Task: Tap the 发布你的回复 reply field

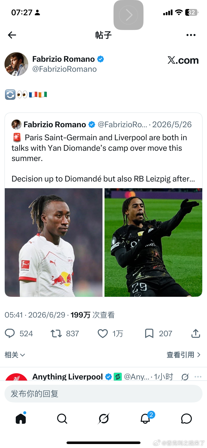Action: pyautogui.click(x=103, y=394)
